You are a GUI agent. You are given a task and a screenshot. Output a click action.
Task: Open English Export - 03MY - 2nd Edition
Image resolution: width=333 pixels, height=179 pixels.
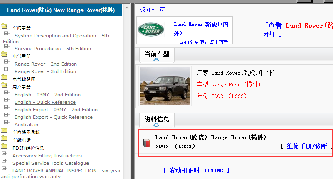(56, 110)
